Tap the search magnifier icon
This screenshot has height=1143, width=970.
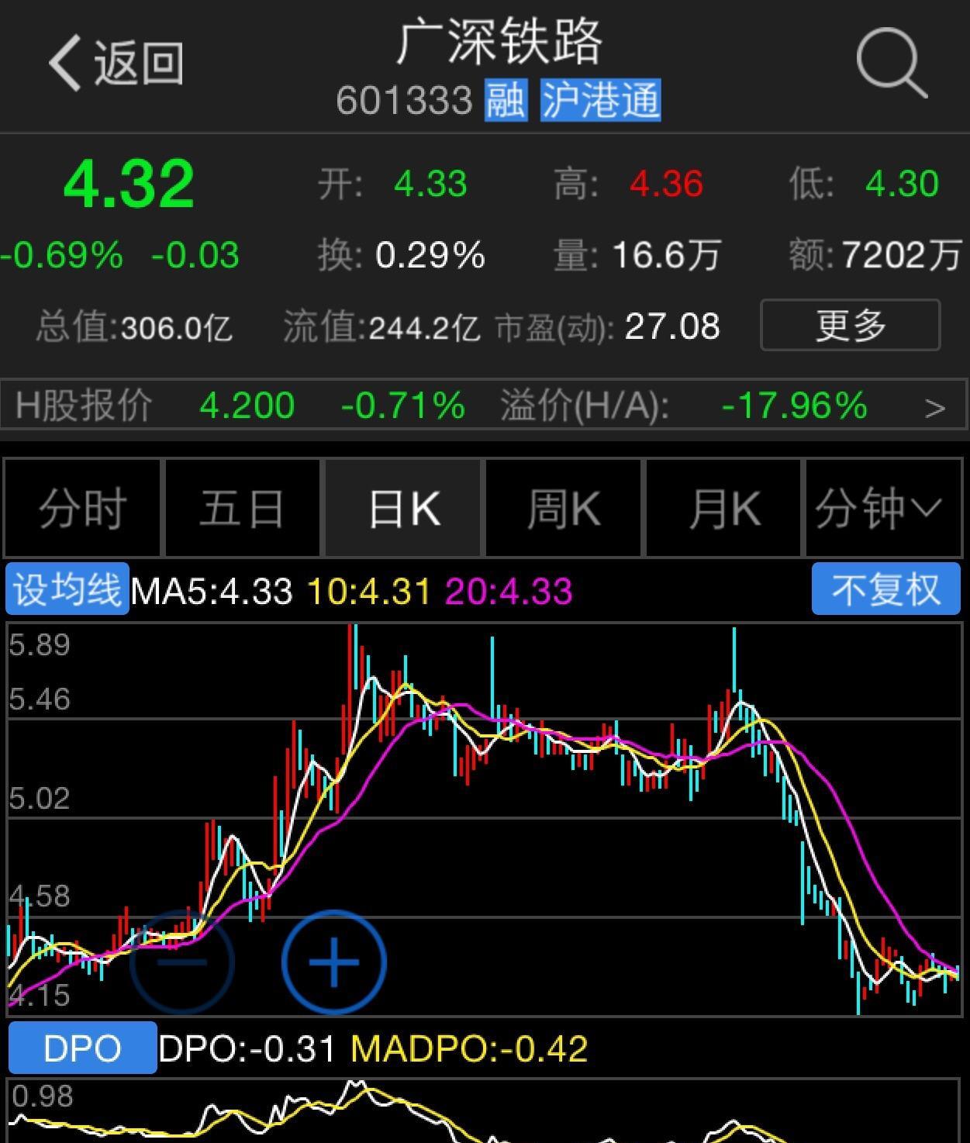click(x=892, y=63)
